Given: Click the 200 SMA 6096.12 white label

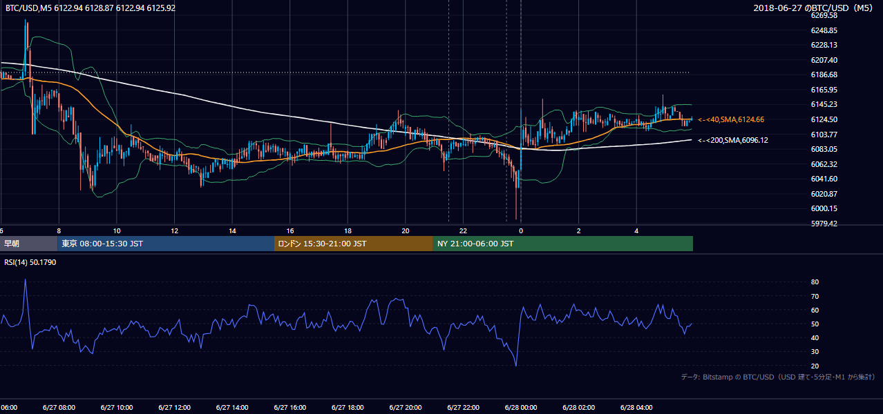Looking at the screenshot, I should point(731,140).
